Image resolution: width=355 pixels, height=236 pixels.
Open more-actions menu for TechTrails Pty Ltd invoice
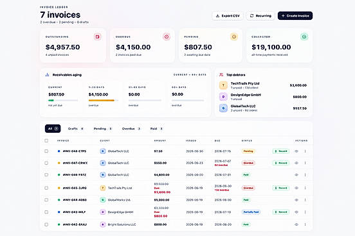click(x=305, y=188)
